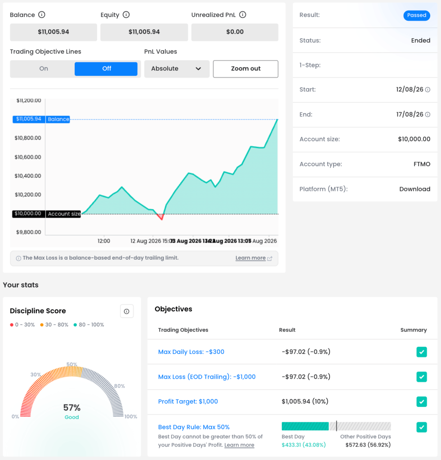Open the PnL Values Absolute dropdown
Viewport: 441px width, 460px height.
tap(177, 69)
